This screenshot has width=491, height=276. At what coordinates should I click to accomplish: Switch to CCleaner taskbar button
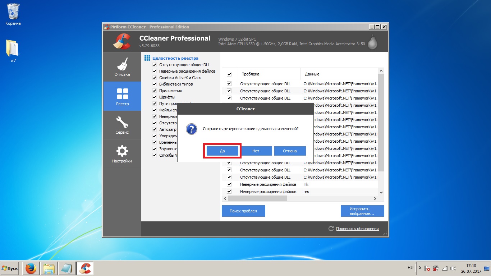(85, 268)
